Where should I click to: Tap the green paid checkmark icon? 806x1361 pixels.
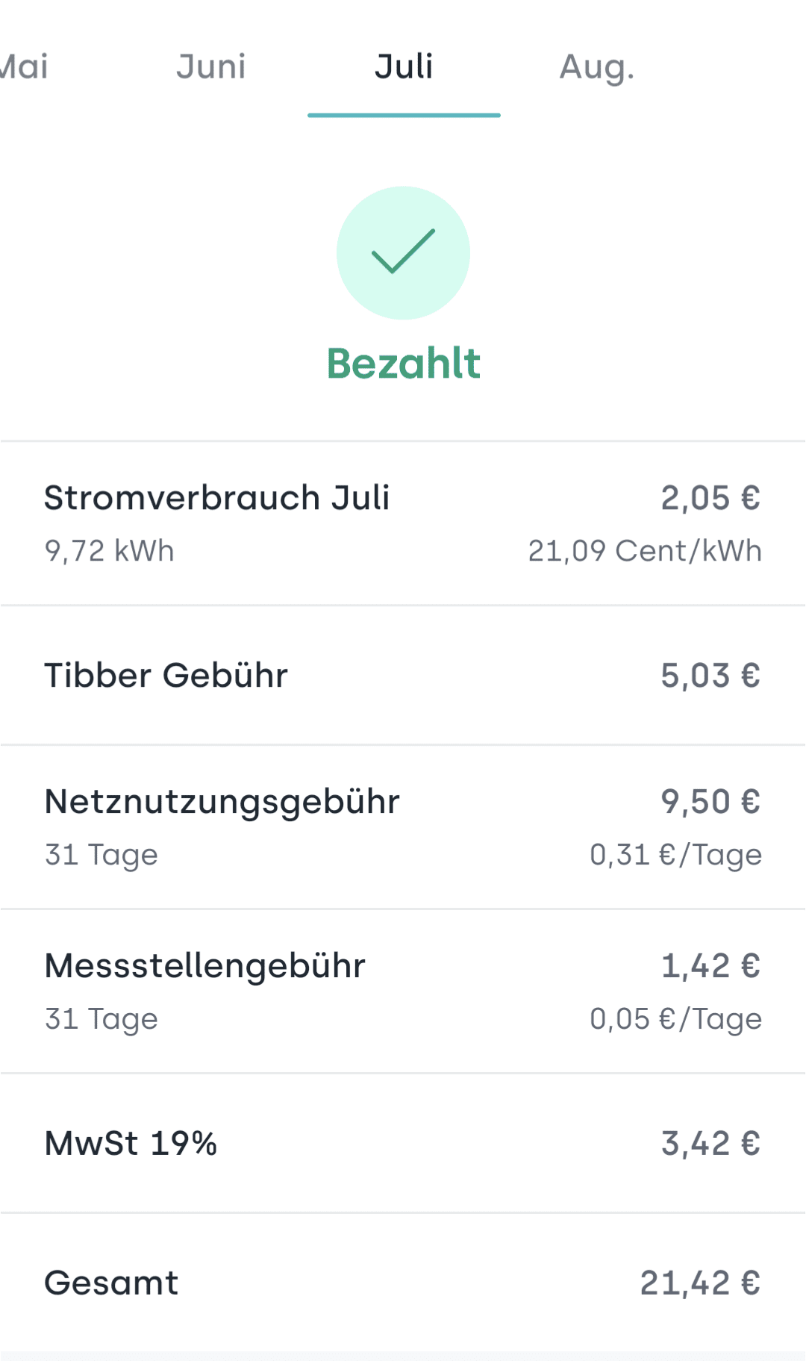(x=403, y=252)
